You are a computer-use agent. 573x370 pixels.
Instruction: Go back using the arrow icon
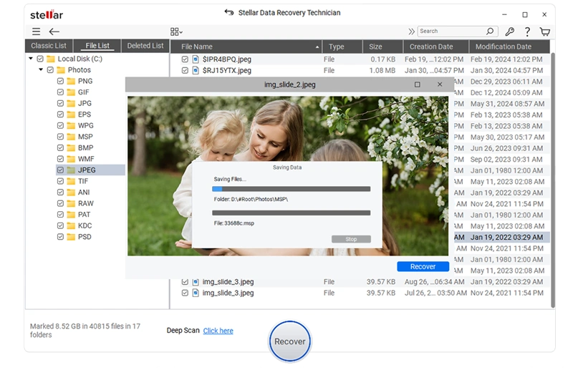coord(54,31)
